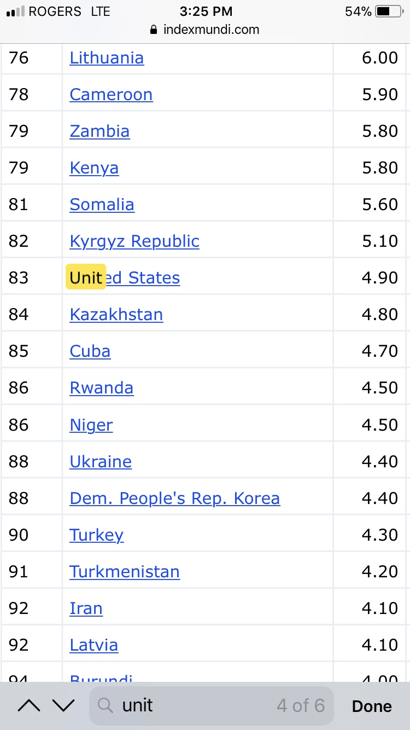Image resolution: width=410 pixels, height=730 pixels.
Task: Jump to next search match arrow
Action: tap(63, 706)
